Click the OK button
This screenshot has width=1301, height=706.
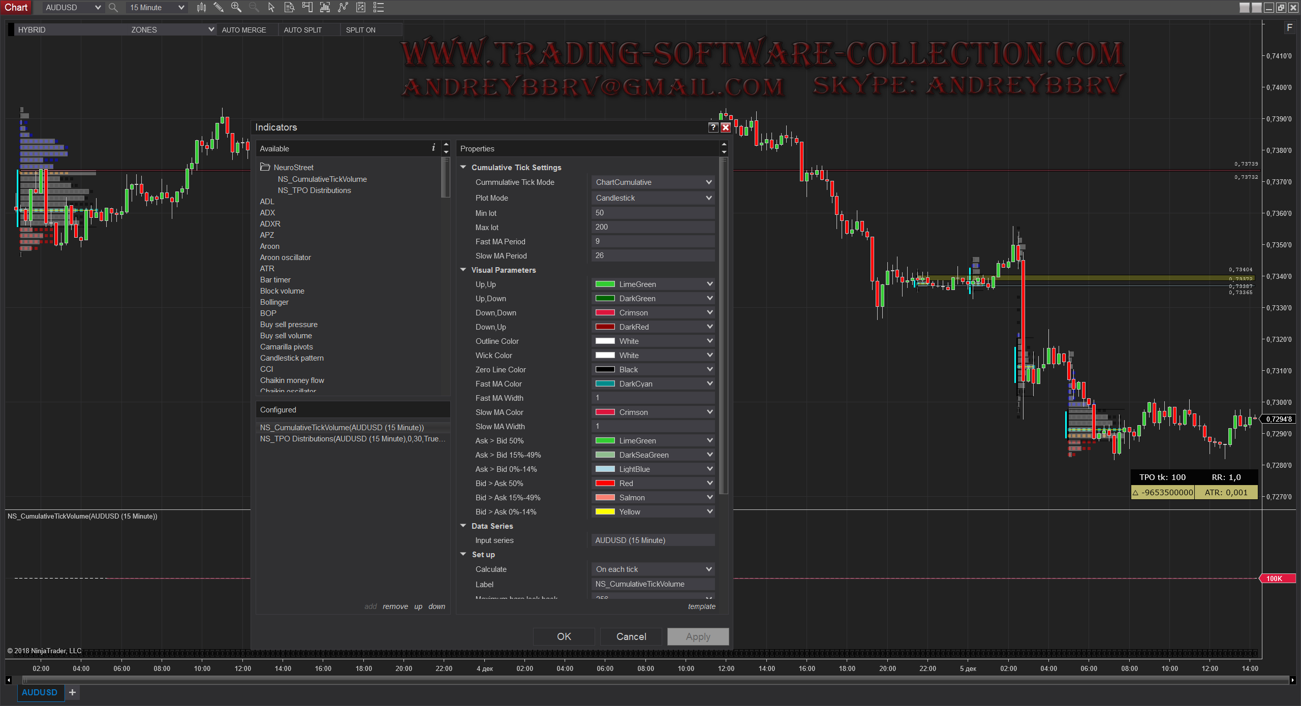pyautogui.click(x=564, y=636)
